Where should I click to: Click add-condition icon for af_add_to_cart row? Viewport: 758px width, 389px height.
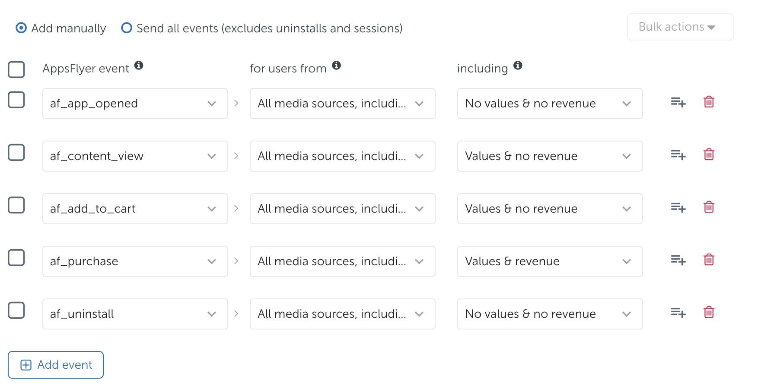[x=678, y=207]
